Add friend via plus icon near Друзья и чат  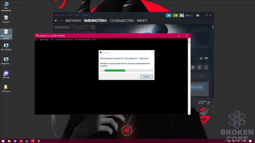[208, 102]
